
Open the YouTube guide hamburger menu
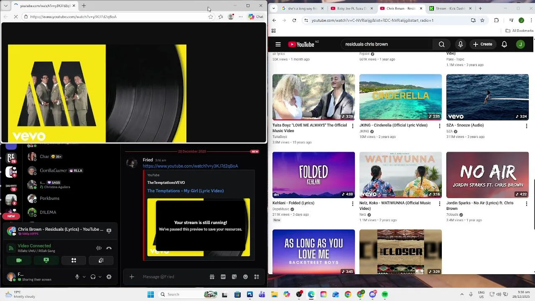(278, 44)
